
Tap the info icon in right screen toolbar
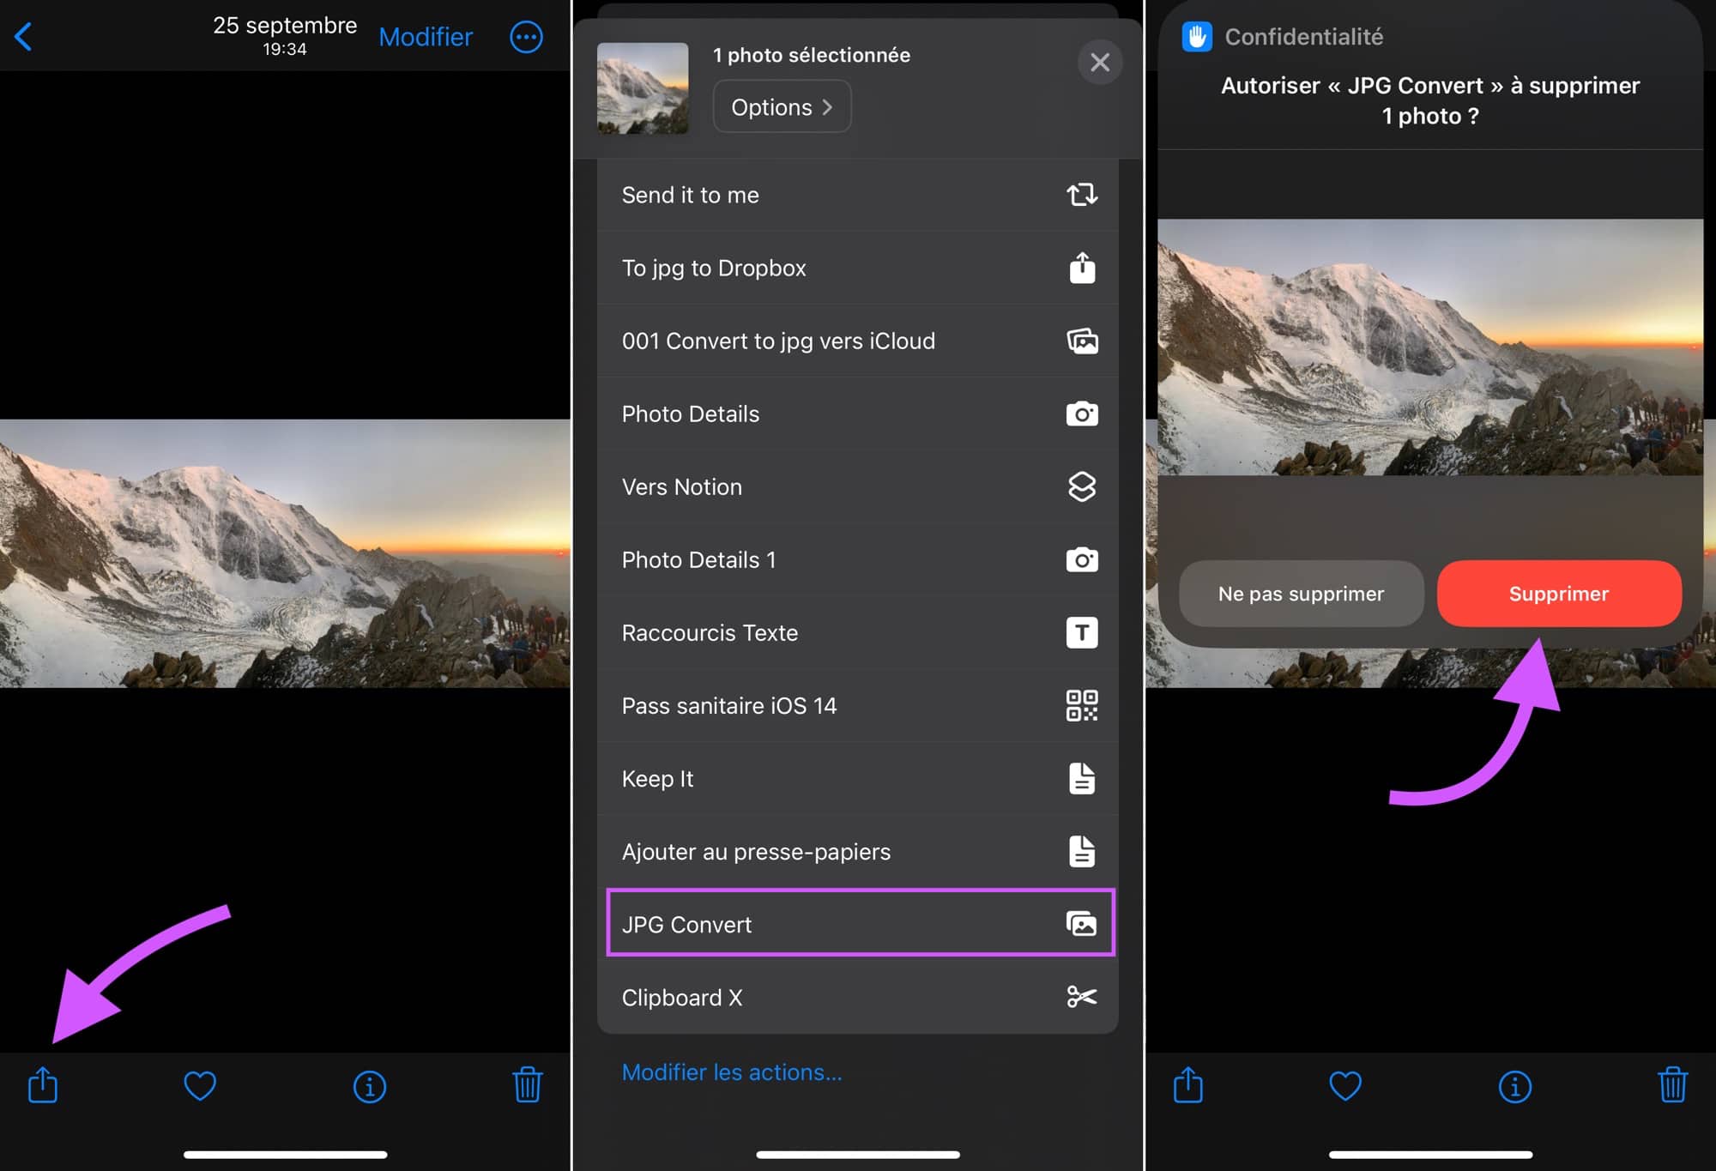[1515, 1087]
